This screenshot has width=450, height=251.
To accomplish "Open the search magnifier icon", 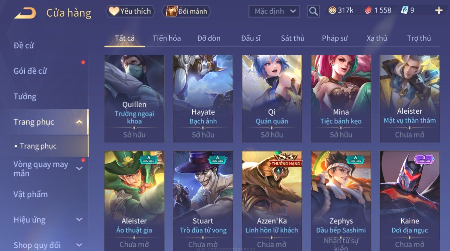I will click(313, 11).
